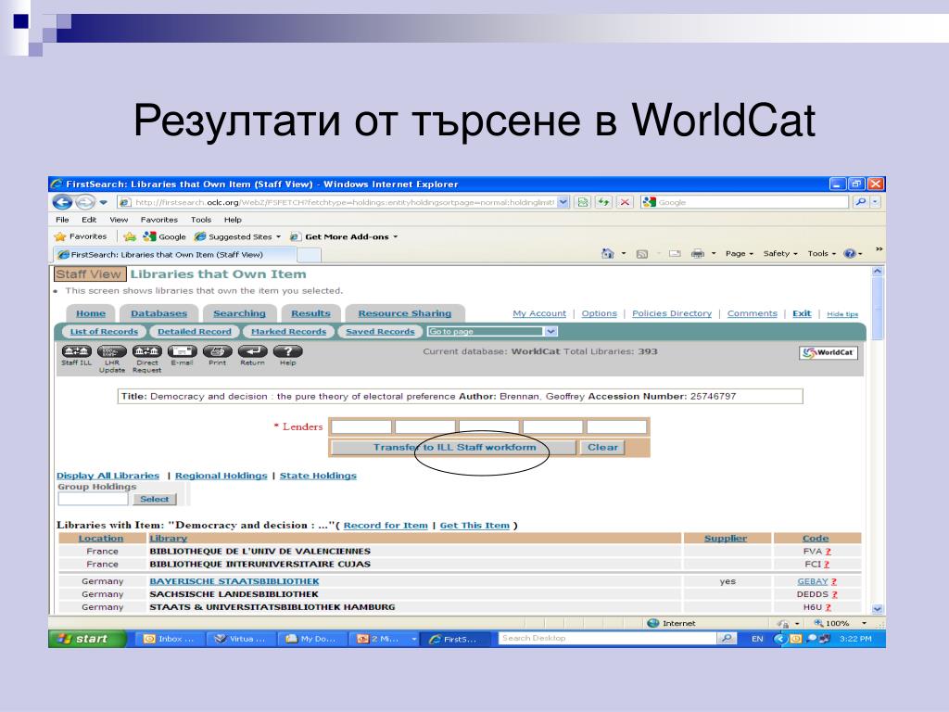Click the red question mark beside DEDDS
Viewport: 949px width, 712px height.
pos(834,594)
